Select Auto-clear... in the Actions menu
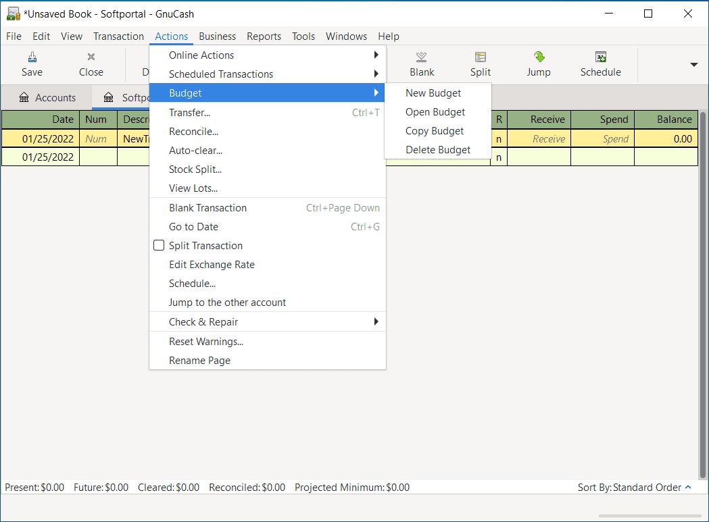709x522 pixels. point(267,151)
